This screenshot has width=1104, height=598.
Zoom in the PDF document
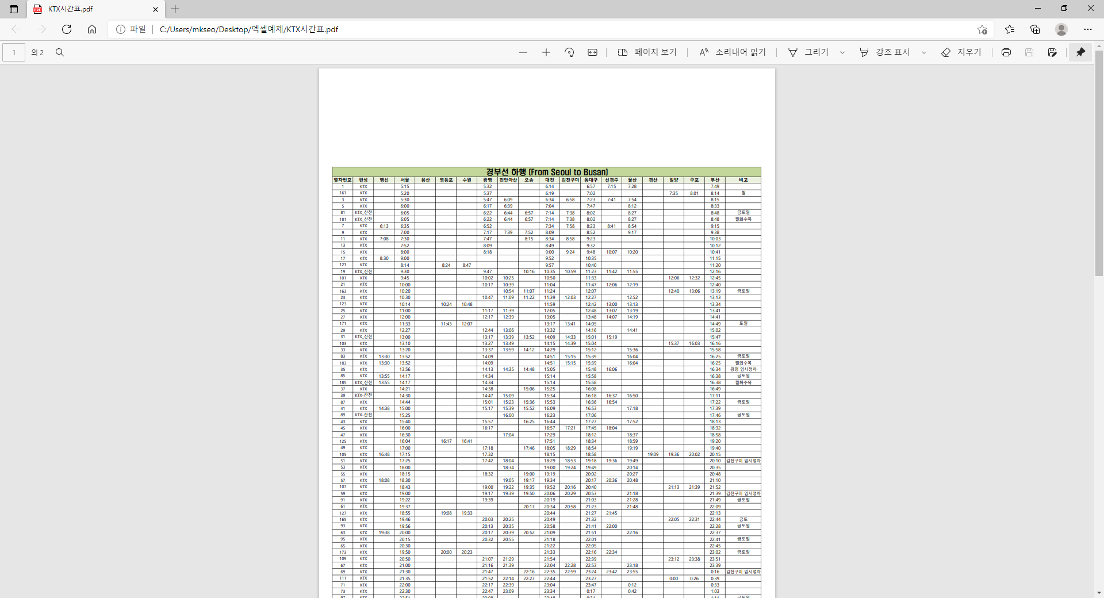pyautogui.click(x=546, y=52)
